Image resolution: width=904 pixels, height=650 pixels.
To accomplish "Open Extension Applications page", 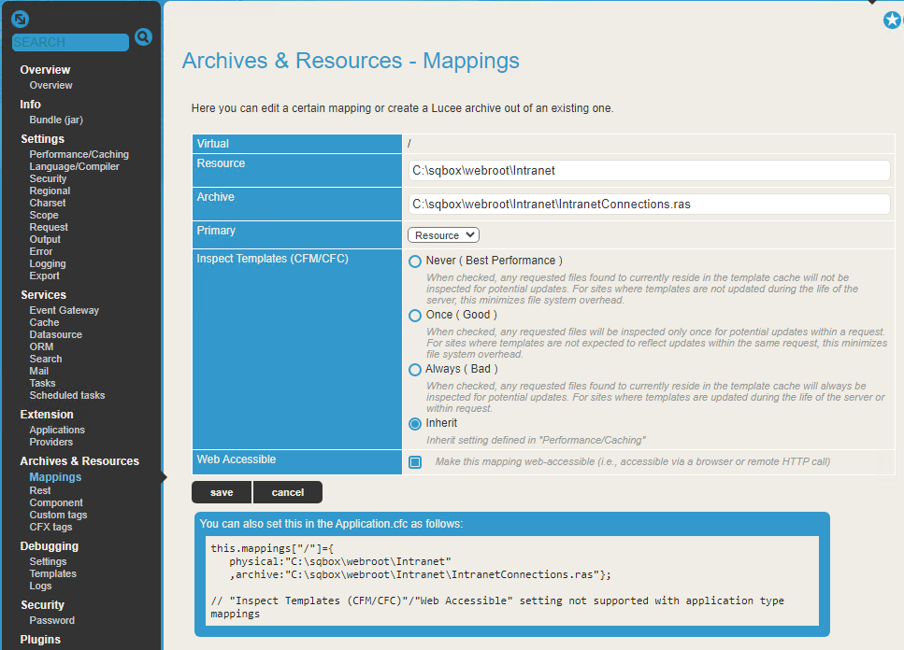I will coord(57,431).
